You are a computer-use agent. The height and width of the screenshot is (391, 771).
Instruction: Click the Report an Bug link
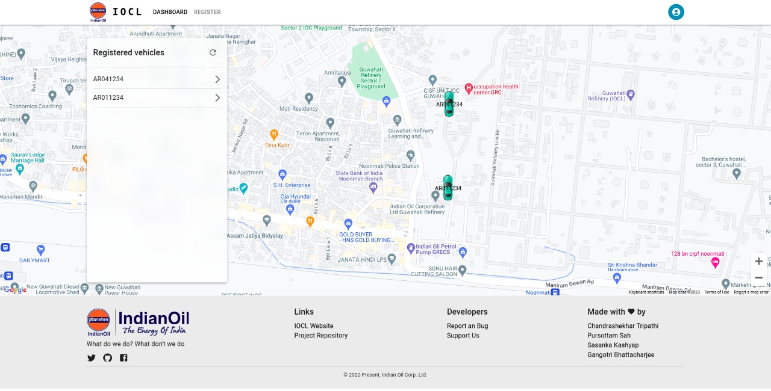click(467, 326)
